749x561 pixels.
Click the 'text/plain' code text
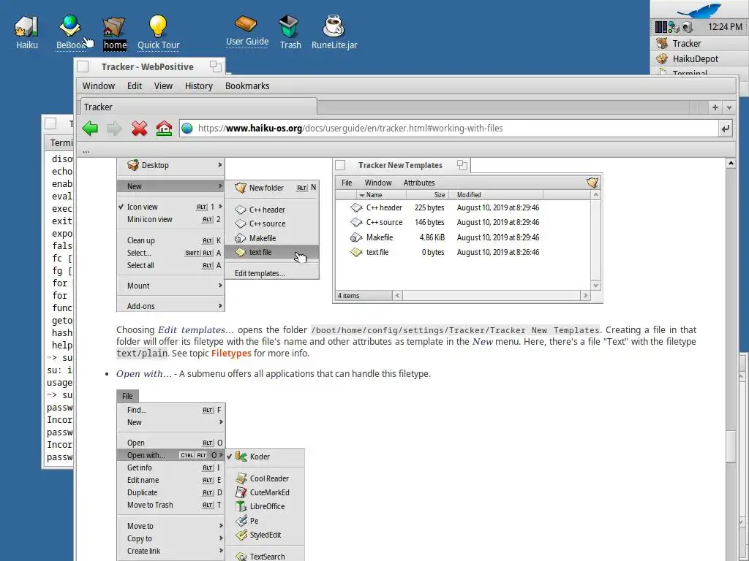click(x=142, y=353)
